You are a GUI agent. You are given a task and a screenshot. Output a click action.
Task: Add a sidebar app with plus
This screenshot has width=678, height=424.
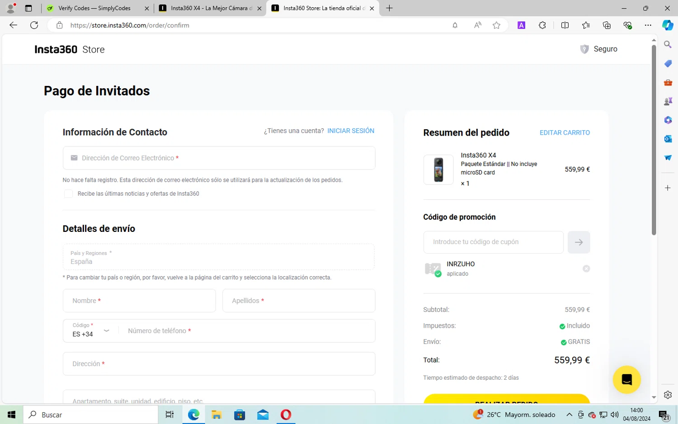tap(668, 188)
